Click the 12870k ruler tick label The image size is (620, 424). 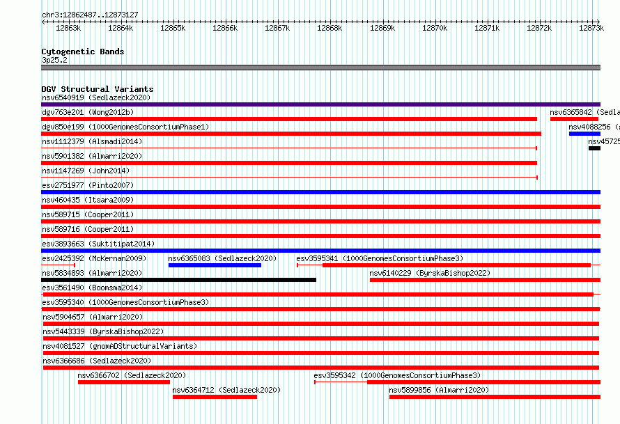coord(435,28)
